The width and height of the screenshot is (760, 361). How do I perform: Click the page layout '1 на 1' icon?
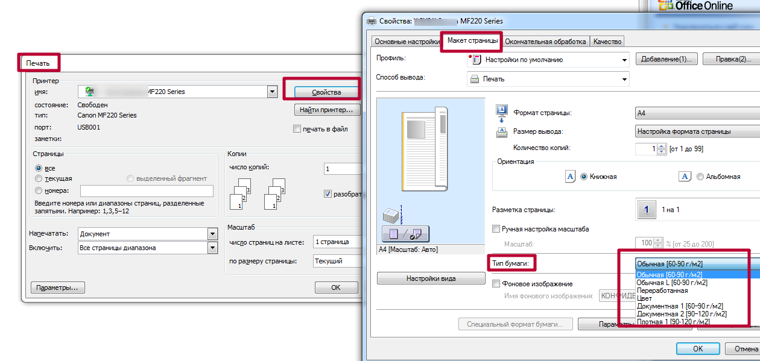[647, 210]
